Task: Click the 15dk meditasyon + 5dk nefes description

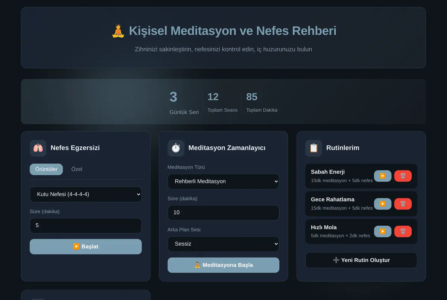Action: tap(342, 208)
